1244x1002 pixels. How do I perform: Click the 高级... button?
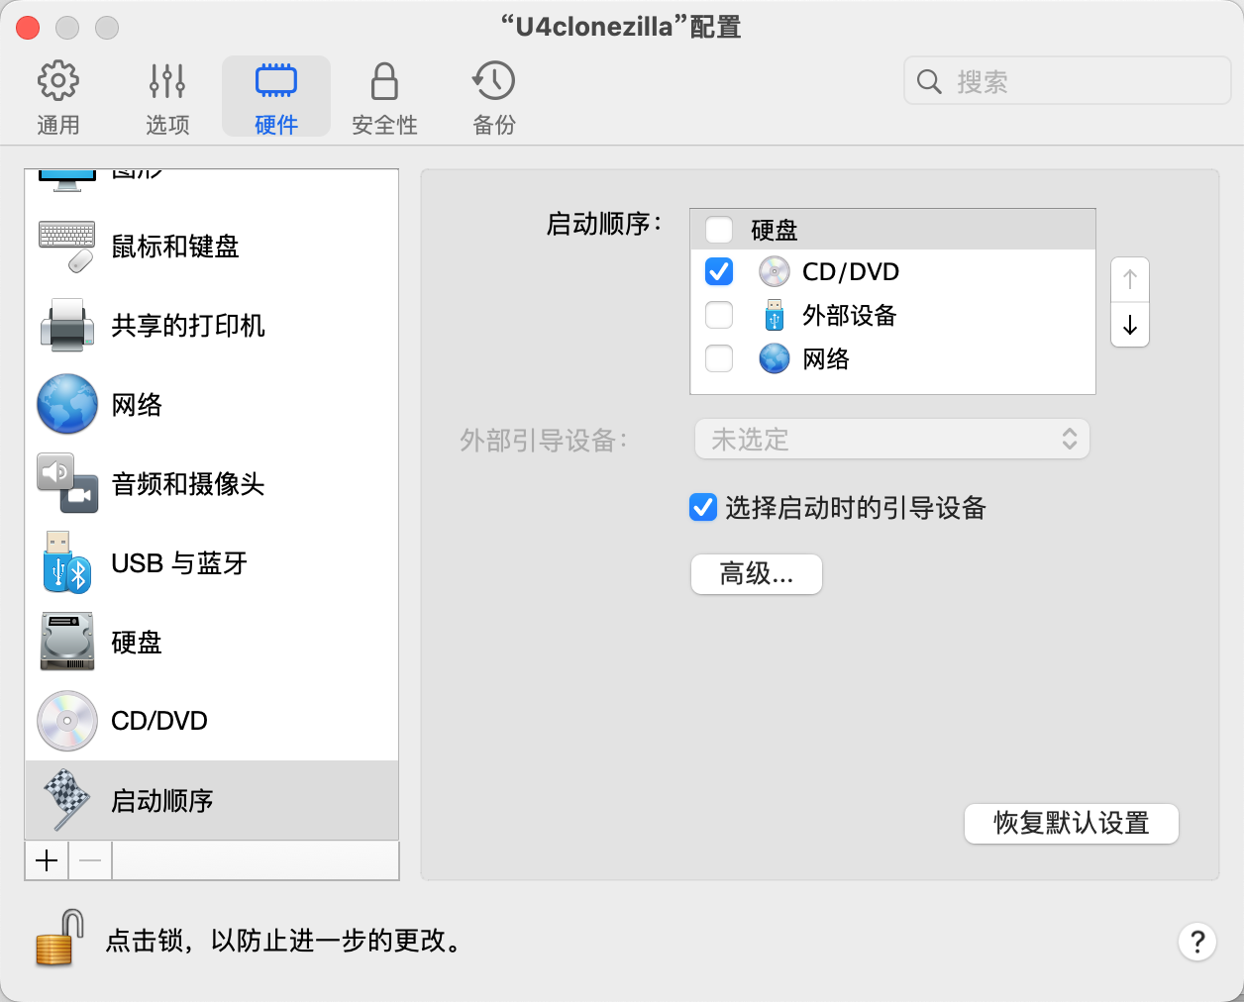point(756,574)
